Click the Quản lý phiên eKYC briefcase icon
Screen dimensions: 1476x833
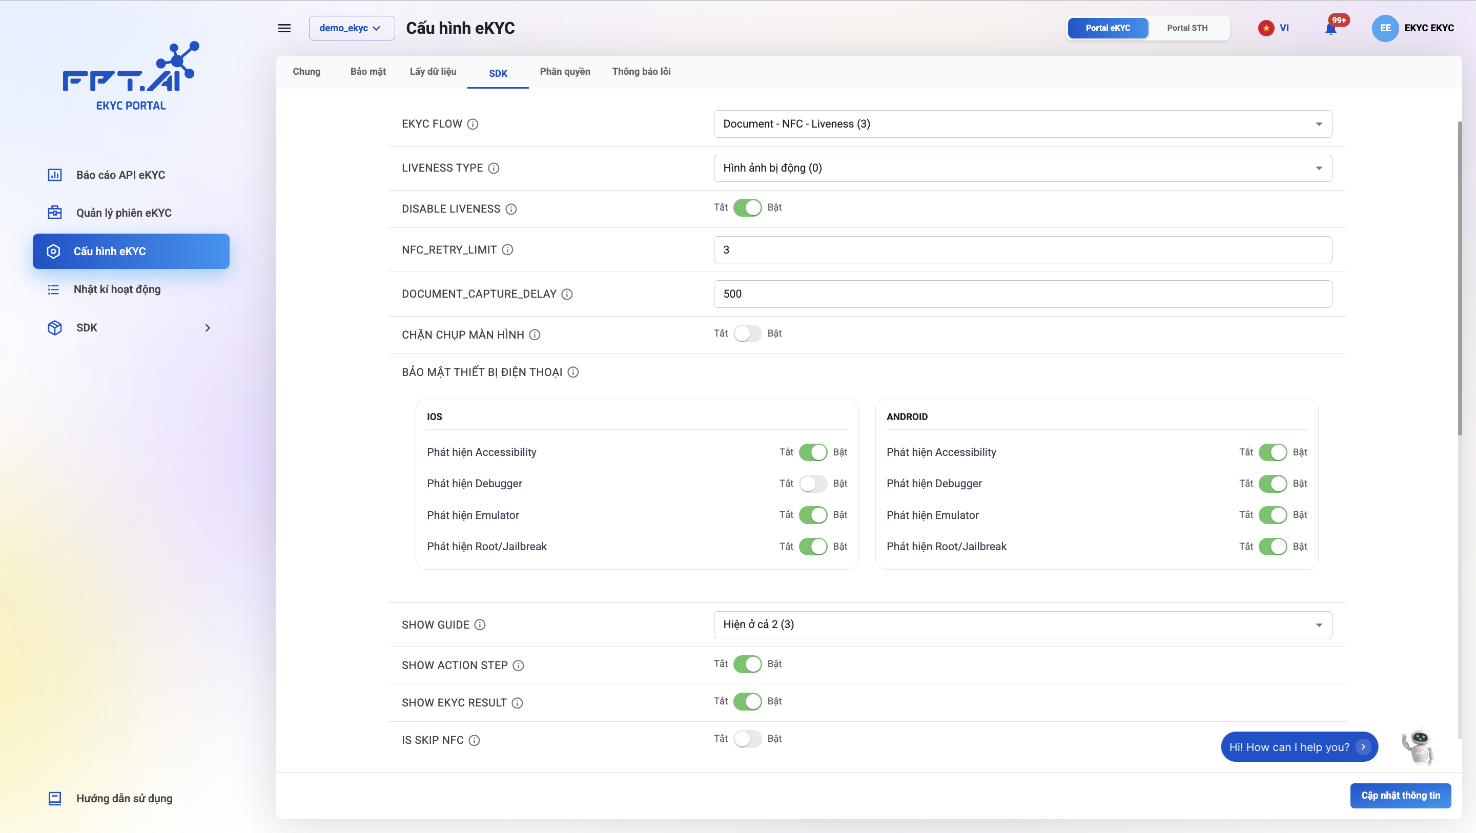pyautogui.click(x=54, y=213)
